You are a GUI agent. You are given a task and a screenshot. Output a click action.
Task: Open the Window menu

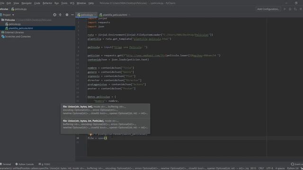tap(81, 3)
